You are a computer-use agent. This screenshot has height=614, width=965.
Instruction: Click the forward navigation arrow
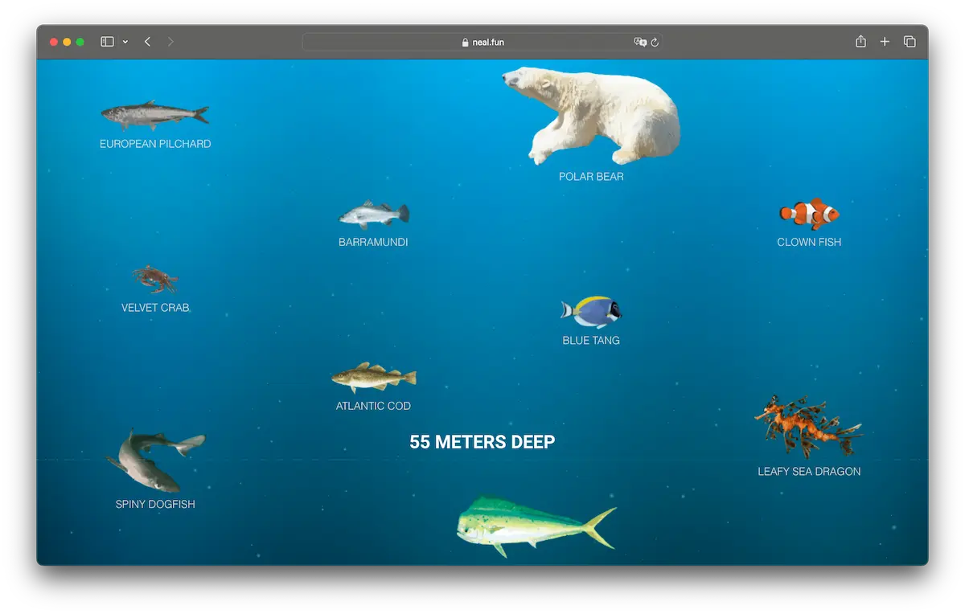(170, 41)
